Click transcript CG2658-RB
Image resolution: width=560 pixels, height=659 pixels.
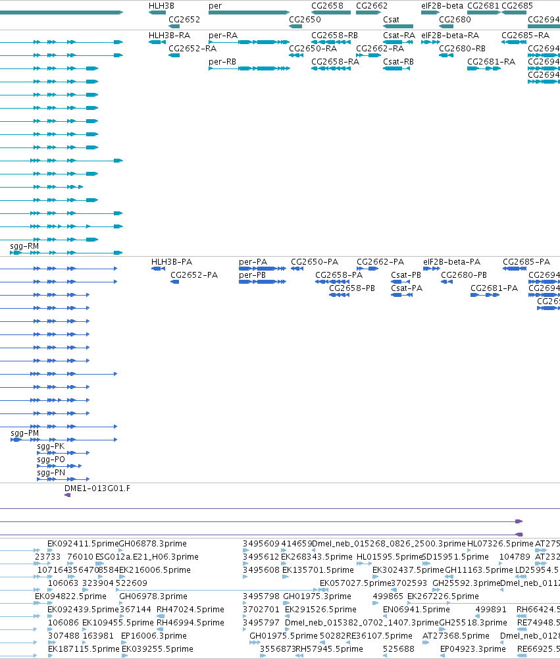tap(334, 36)
